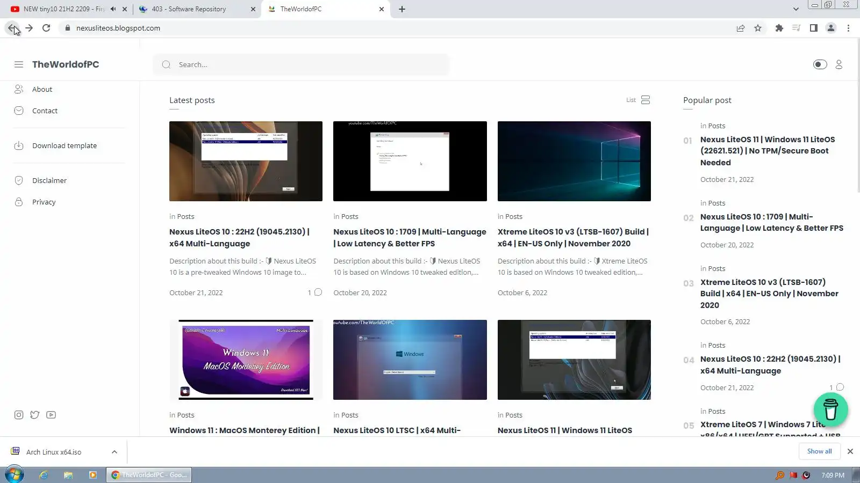This screenshot has width=860, height=483.
Task: Switch latest posts to List view
Action: click(x=638, y=100)
